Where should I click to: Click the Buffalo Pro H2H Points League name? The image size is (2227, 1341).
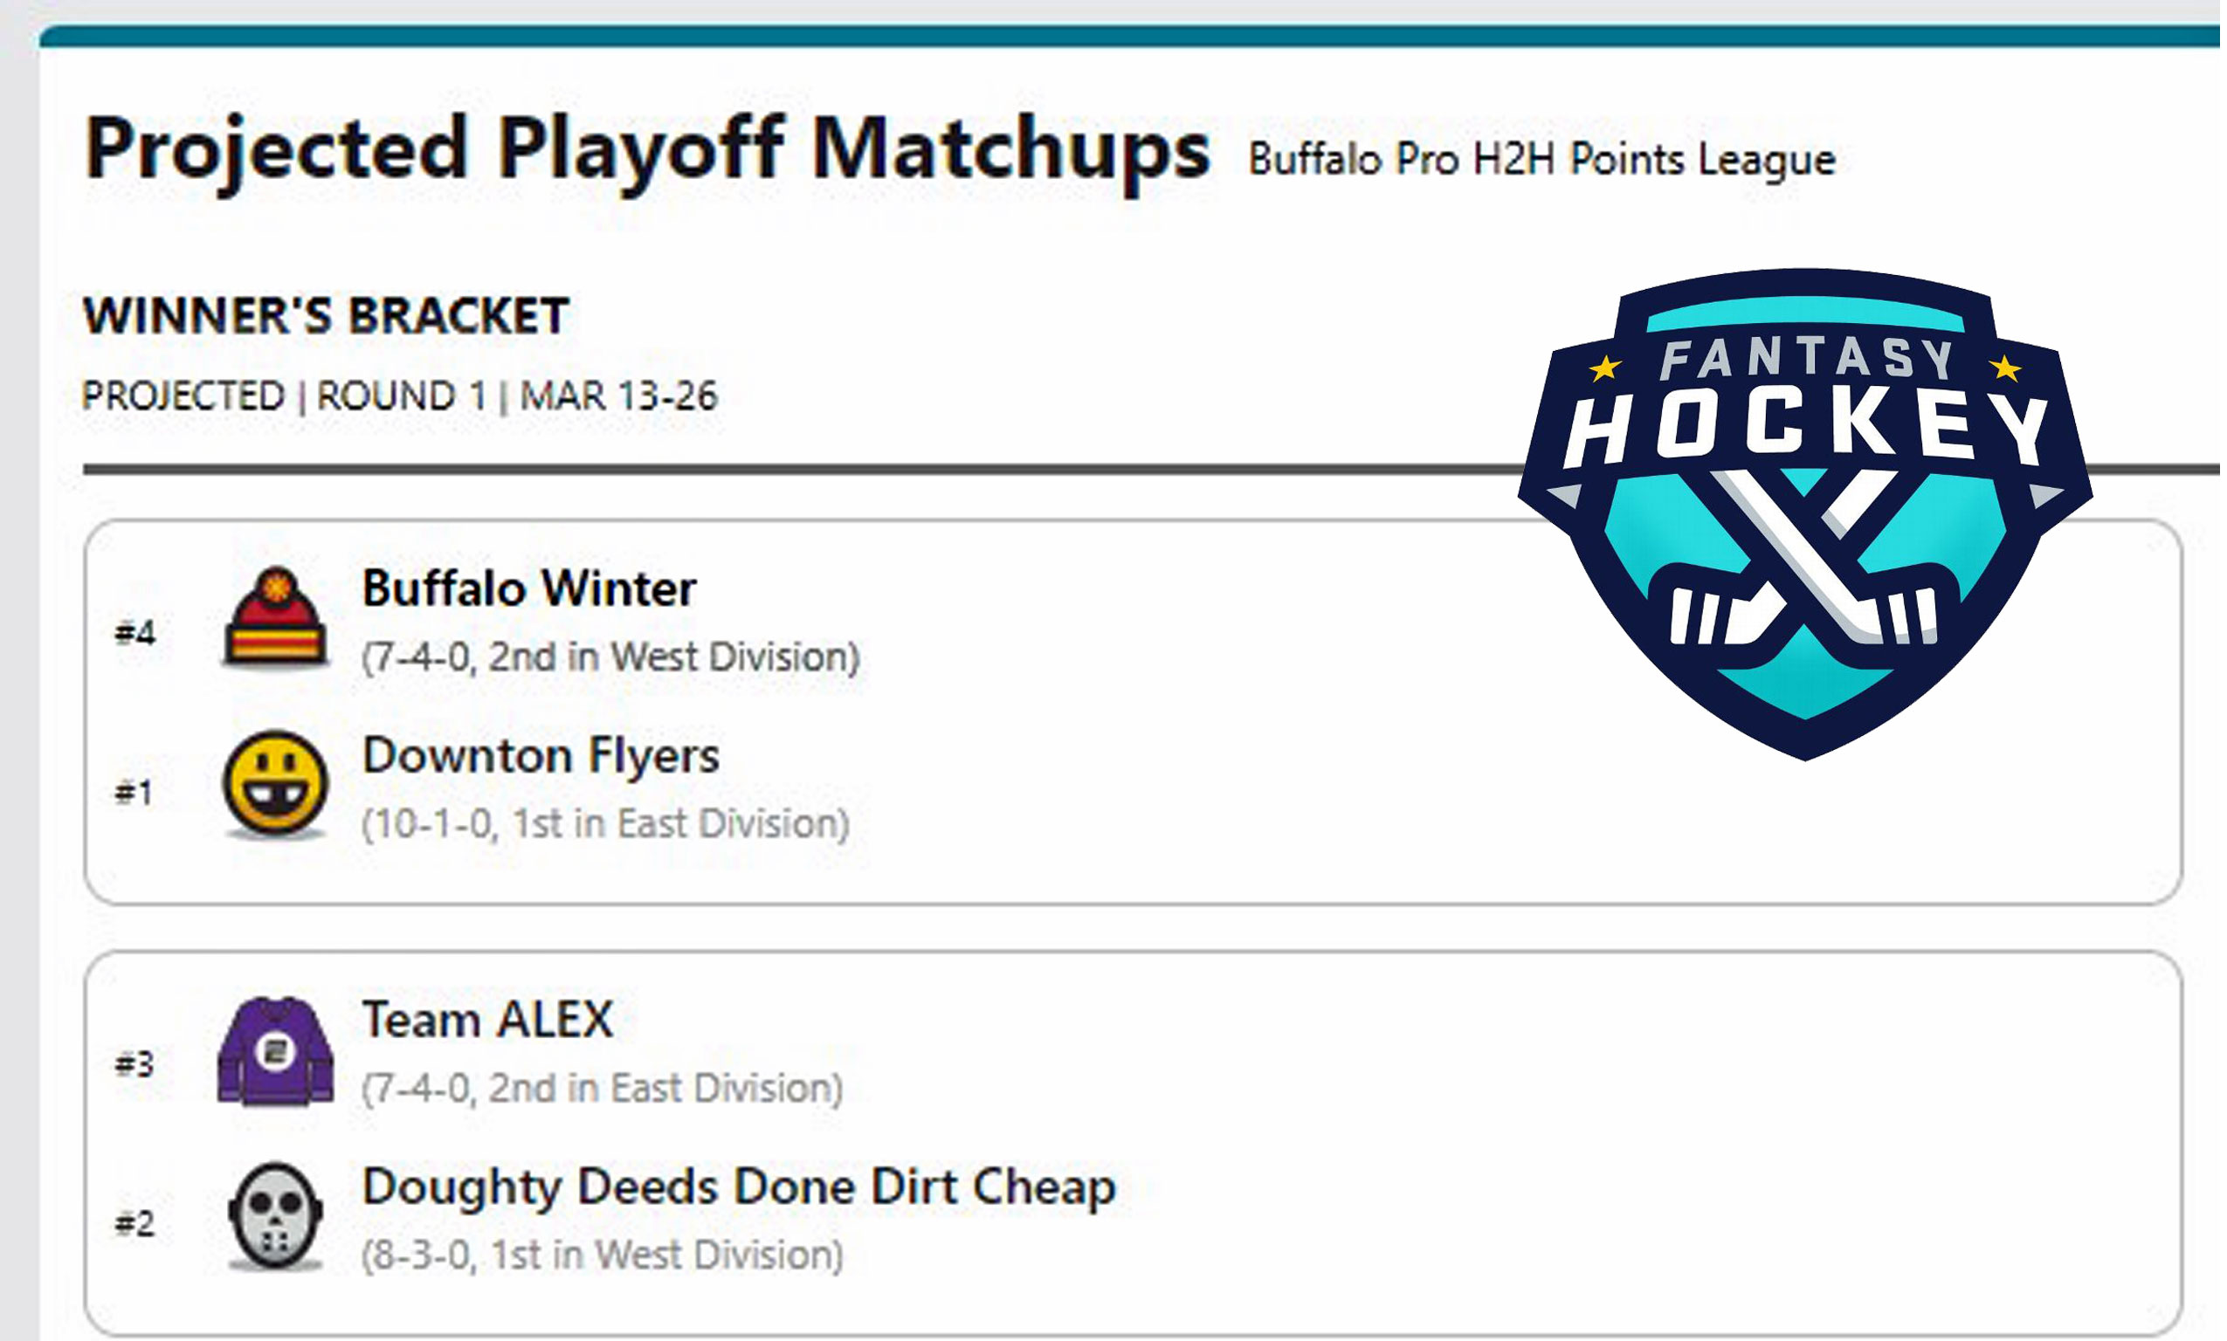(1541, 160)
